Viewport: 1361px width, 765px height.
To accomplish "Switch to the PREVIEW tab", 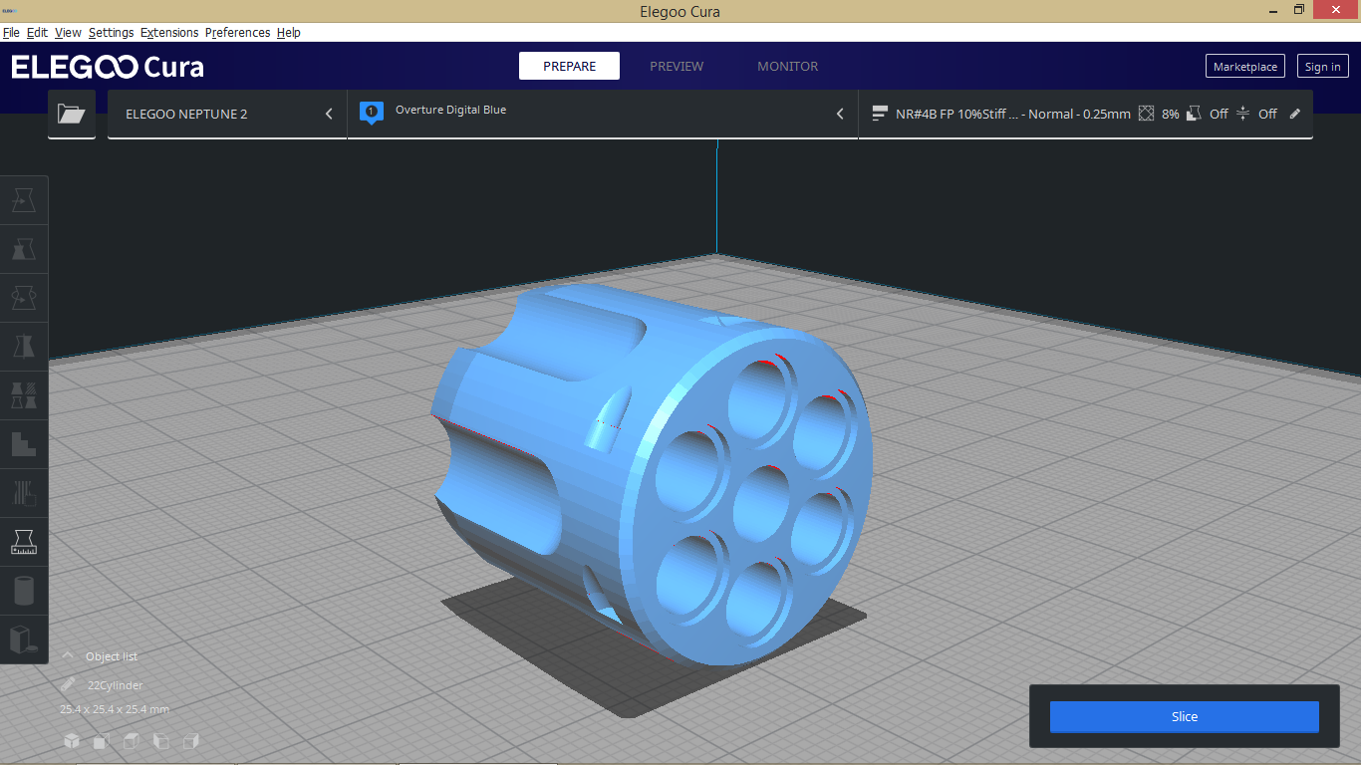I will pos(677,66).
